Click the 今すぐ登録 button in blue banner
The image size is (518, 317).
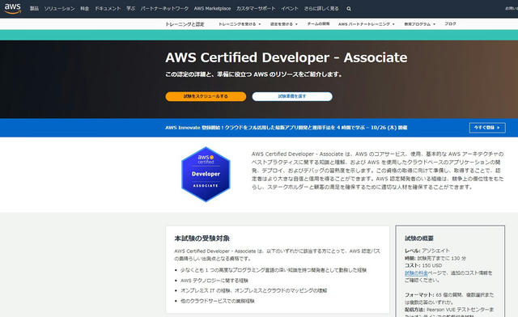tap(487, 128)
